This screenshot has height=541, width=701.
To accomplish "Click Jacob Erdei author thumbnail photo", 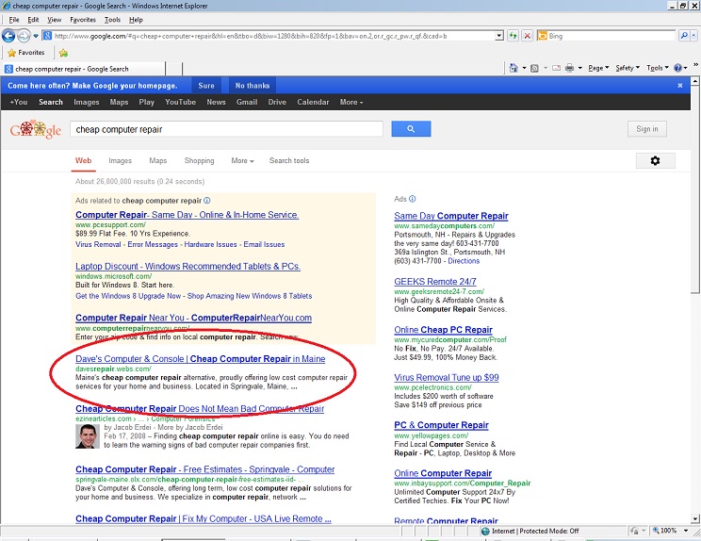I will coord(88,436).
